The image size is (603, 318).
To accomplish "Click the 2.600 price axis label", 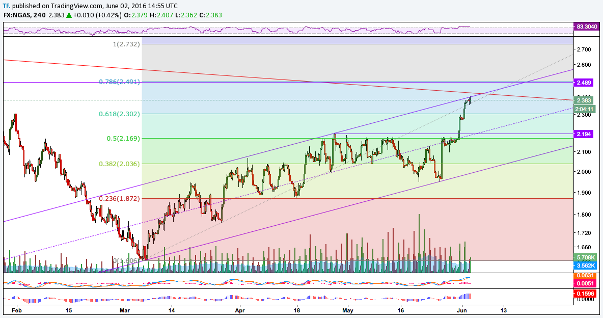I will pyautogui.click(x=584, y=65).
